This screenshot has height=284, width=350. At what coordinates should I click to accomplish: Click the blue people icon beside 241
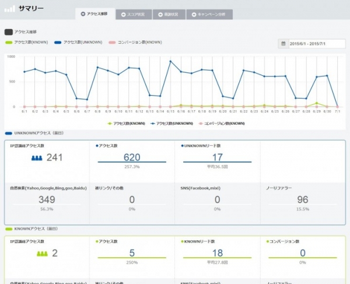(37, 158)
